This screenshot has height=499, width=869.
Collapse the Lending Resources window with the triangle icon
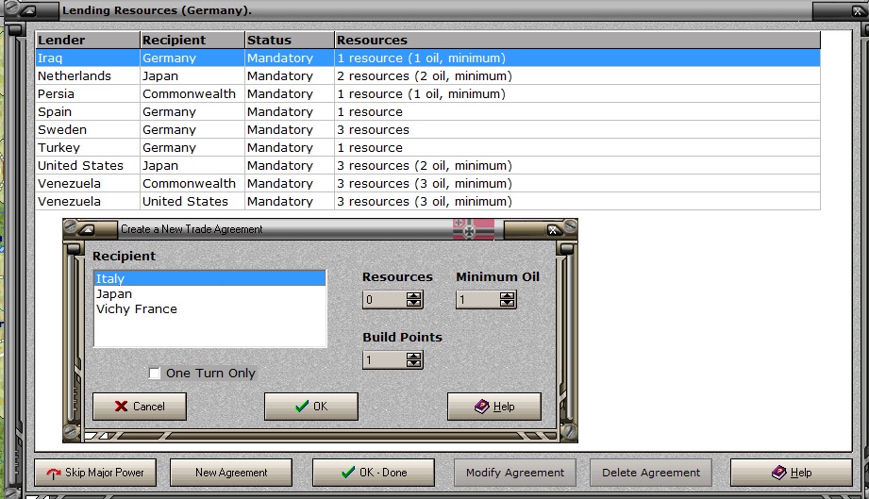click(x=29, y=10)
